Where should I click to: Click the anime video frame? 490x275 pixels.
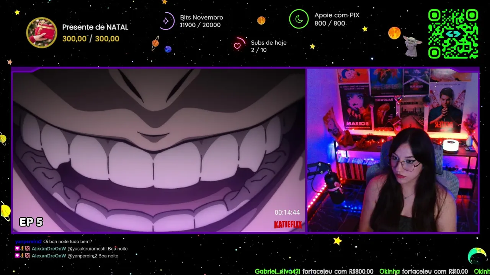(159, 150)
